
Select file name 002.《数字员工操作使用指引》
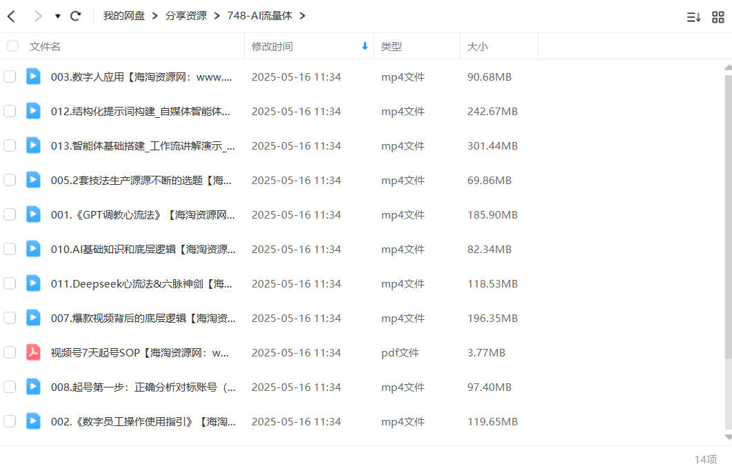(143, 422)
